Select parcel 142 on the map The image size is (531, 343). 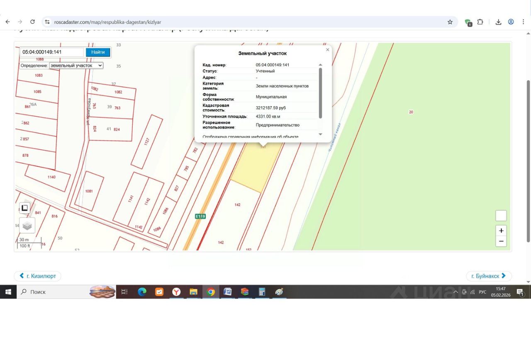point(238,205)
